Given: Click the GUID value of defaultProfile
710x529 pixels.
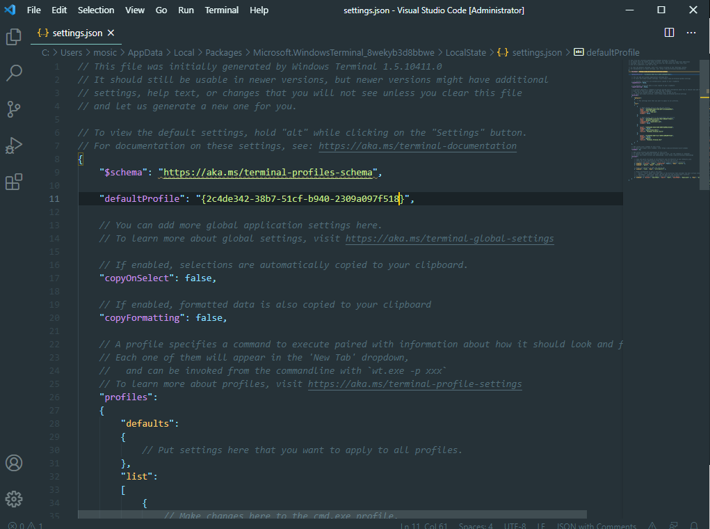Looking at the screenshot, I should tap(302, 198).
